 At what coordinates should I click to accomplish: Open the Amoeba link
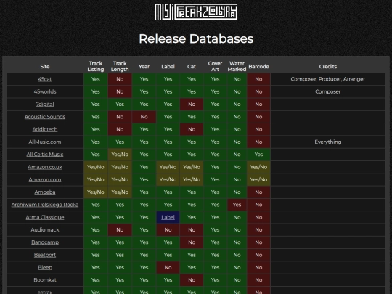click(45, 192)
